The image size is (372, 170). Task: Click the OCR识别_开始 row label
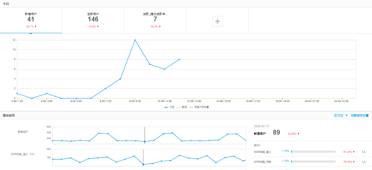pyautogui.click(x=262, y=162)
